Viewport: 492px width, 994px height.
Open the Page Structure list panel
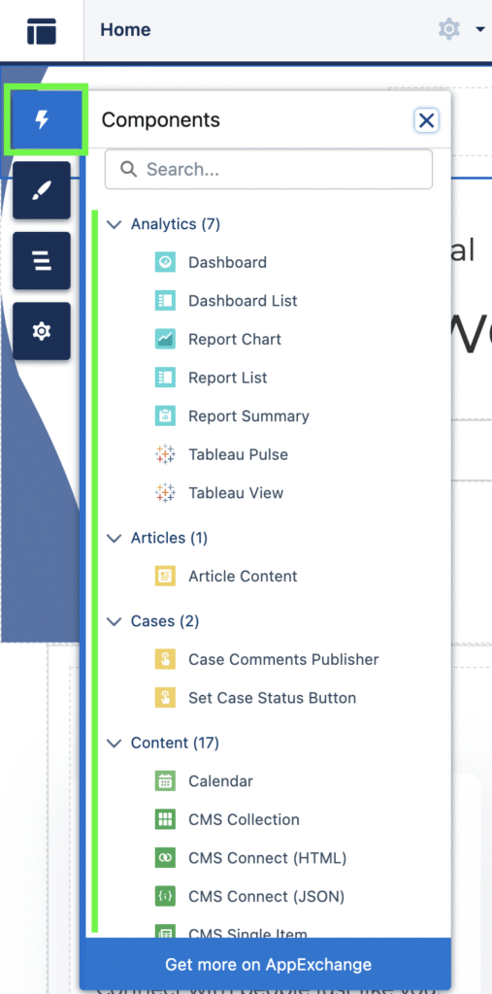point(42,260)
